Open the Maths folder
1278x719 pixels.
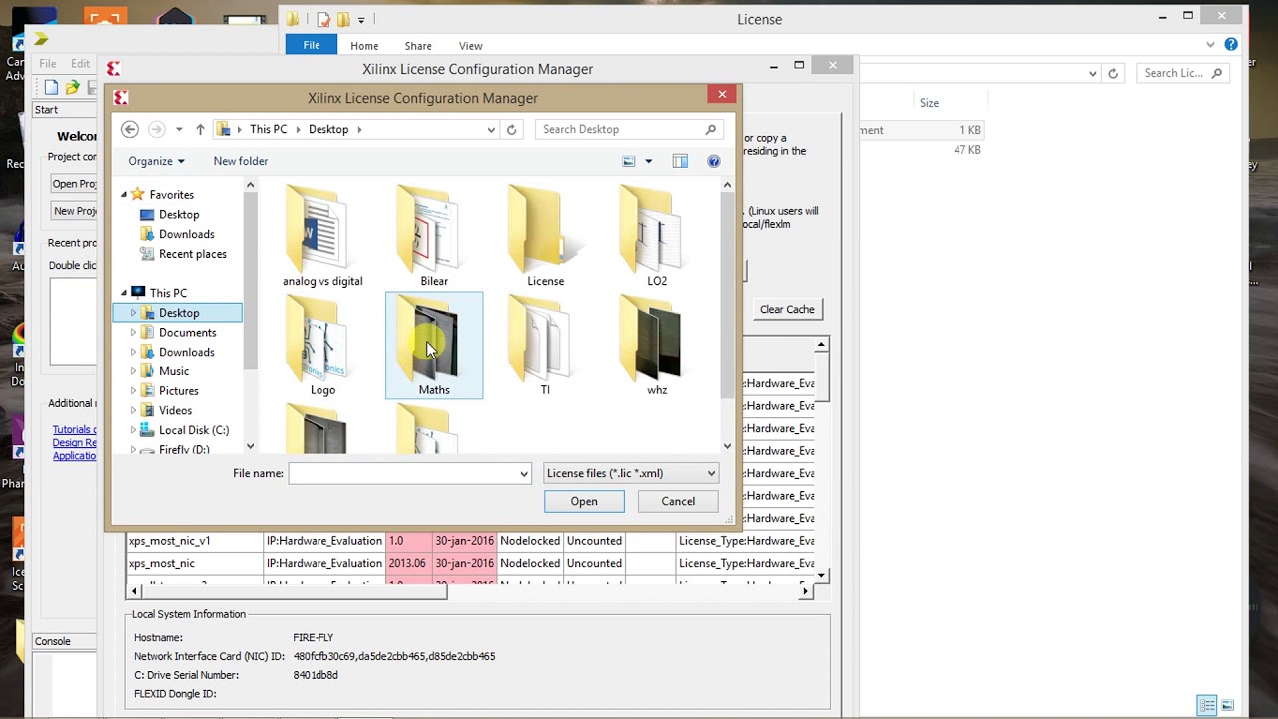click(x=434, y=346)
